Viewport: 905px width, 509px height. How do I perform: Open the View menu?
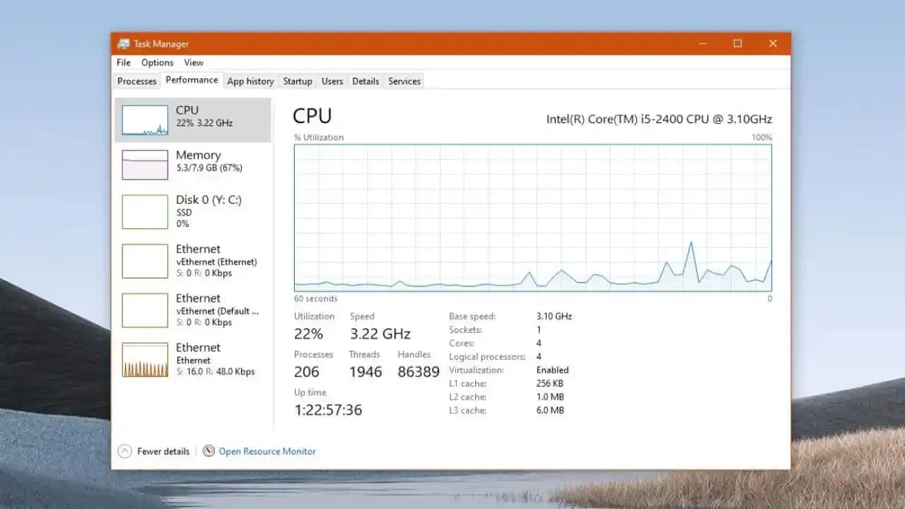point(193,63)
